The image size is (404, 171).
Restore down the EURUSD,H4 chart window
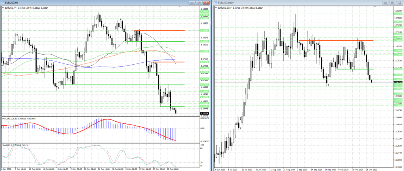pyautogui.click(x=199, y=3)
